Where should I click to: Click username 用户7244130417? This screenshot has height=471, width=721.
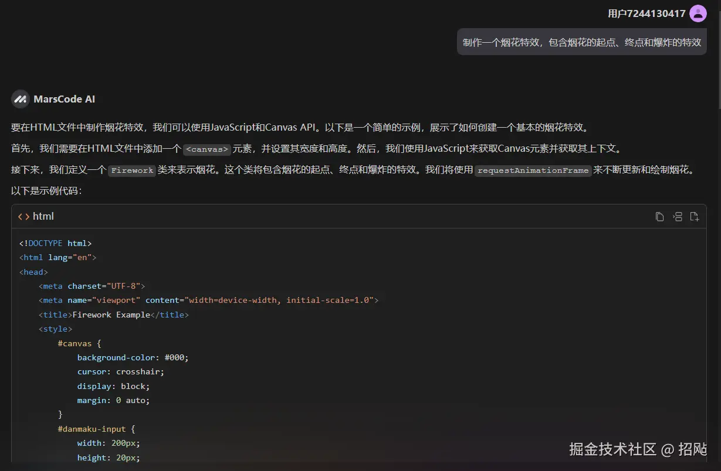coord(646,13)
